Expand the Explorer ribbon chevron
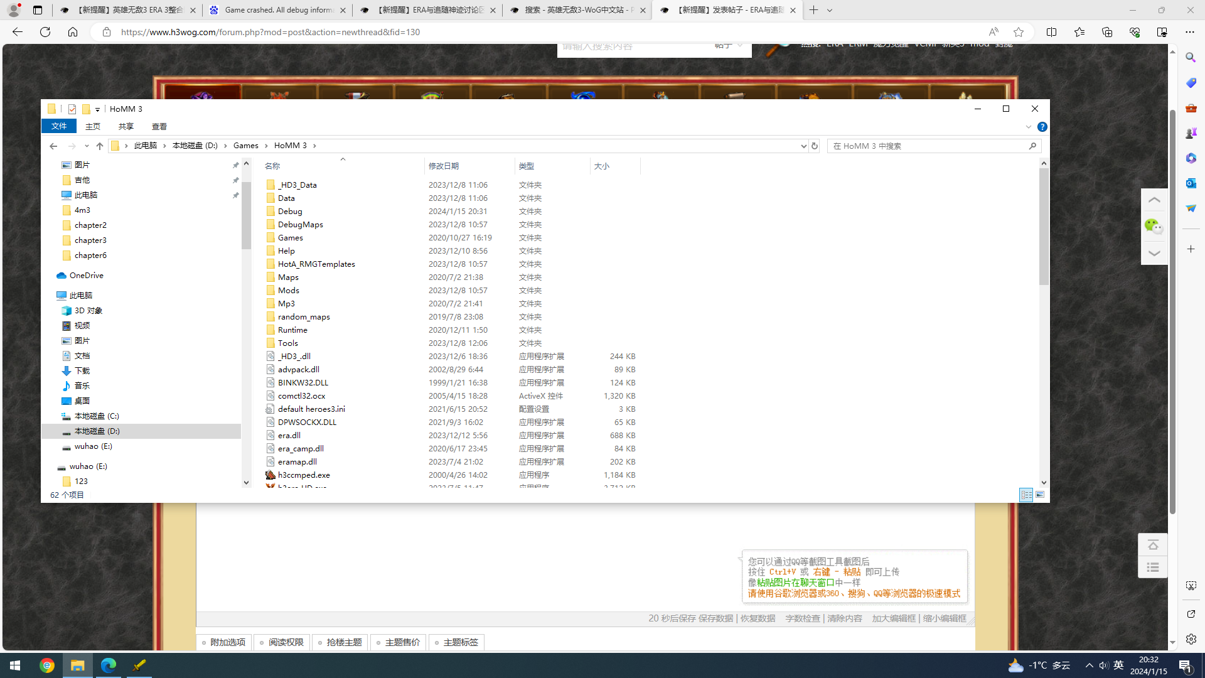The height and width of the screenshot is (678, 1205). click(1029, 127)
